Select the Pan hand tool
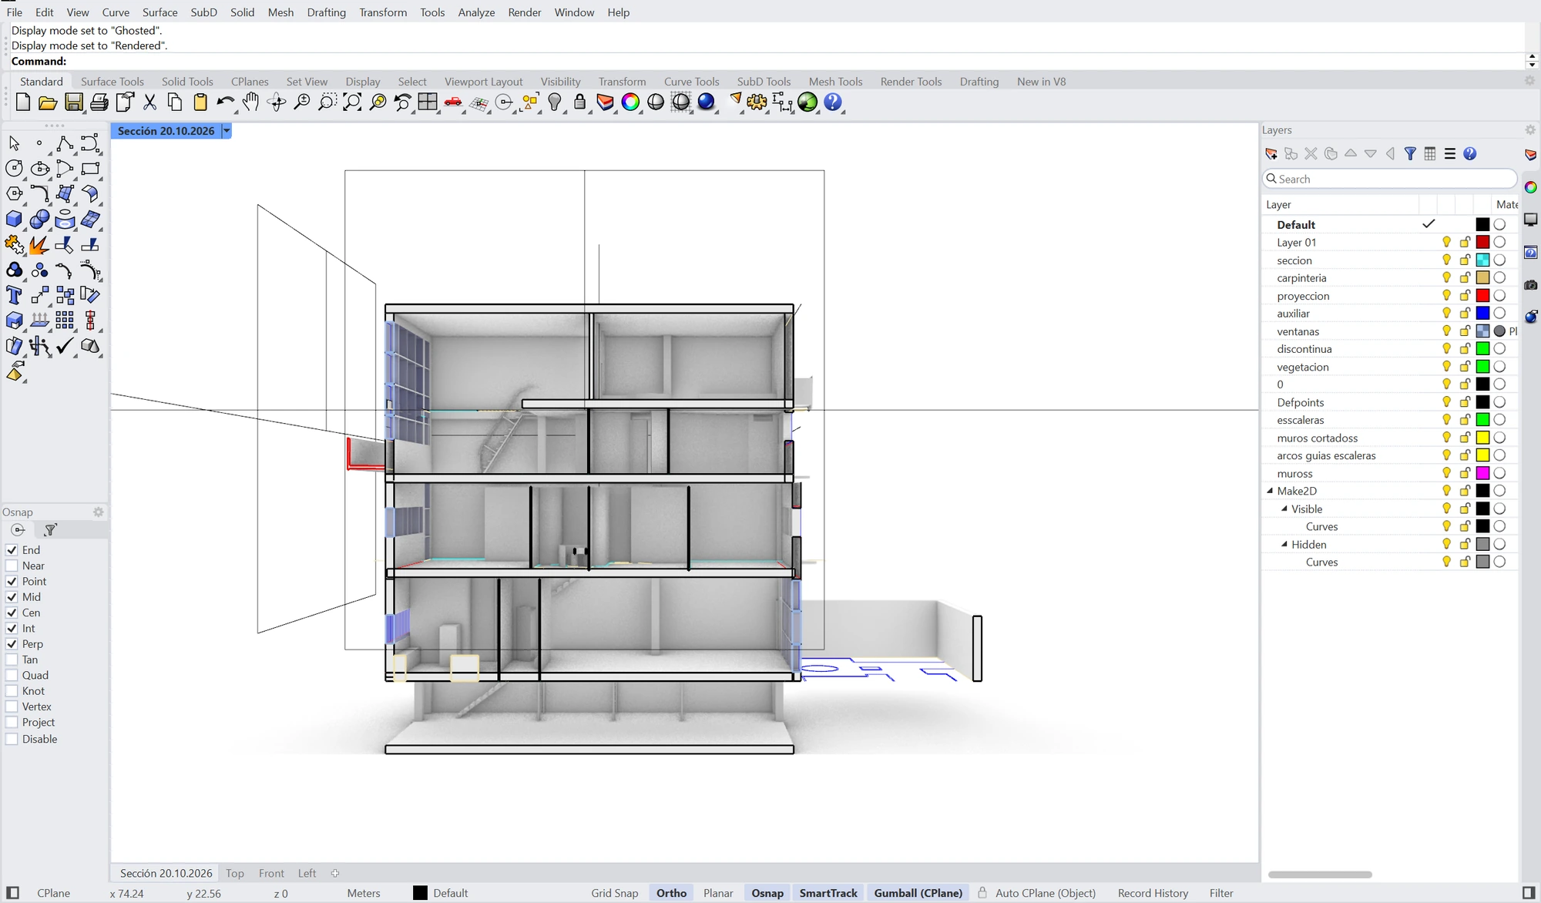Viewport: 1541px width, 903px height. [x=250, y=102]
